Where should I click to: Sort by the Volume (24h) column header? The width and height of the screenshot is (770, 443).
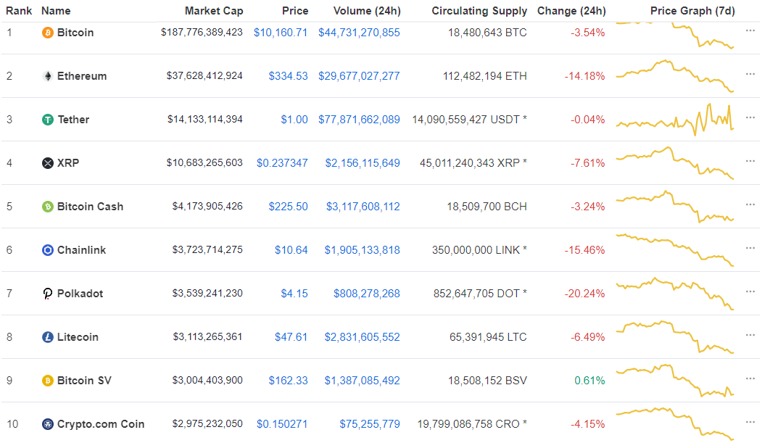click(367, 11)
